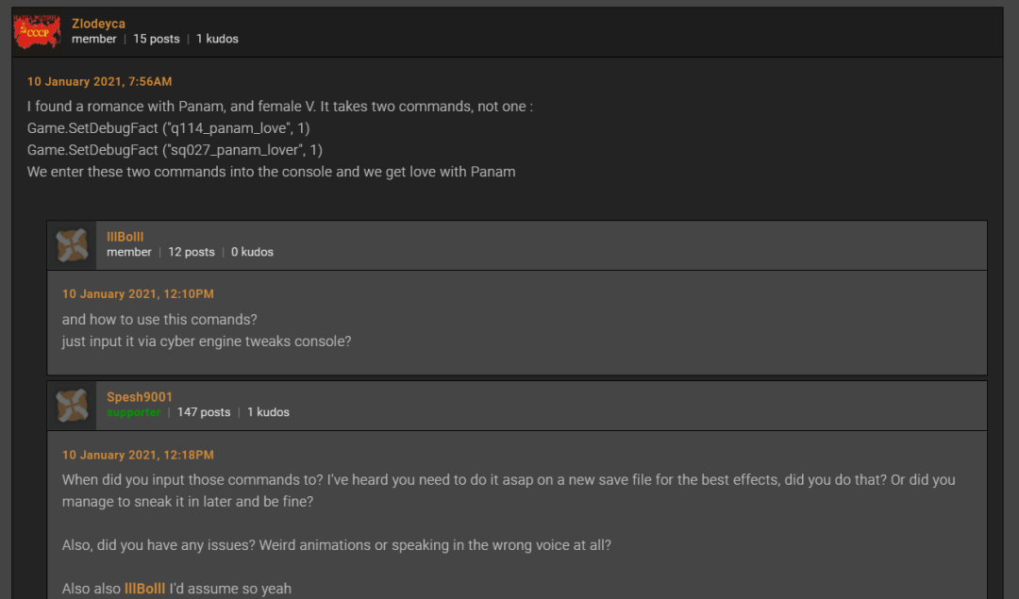The height and width of the screenshot is (599, 1019).
Task: View Spesh9001's 147 posts
Action: pos(204,412)
